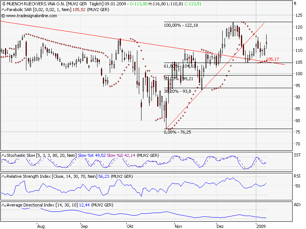Click the indicator icon before Relative Strength Index

tap(4, 176)
